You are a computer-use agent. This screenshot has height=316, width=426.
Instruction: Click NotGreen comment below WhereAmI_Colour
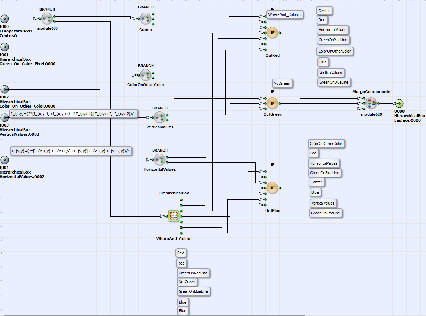tap(187, 282)
